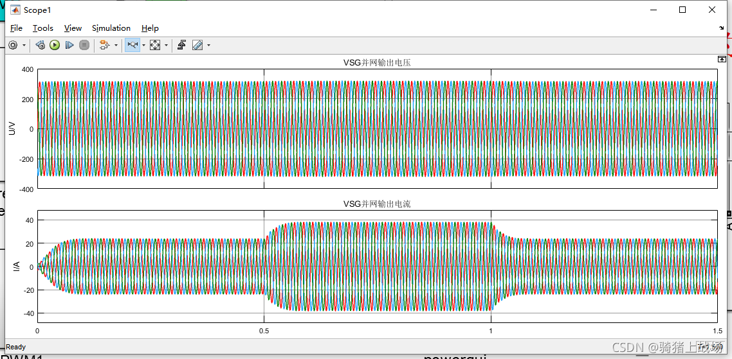Click the 1.5 time axis tick label
This screenshot has width=732, height=359.
[x=717, y=331]
